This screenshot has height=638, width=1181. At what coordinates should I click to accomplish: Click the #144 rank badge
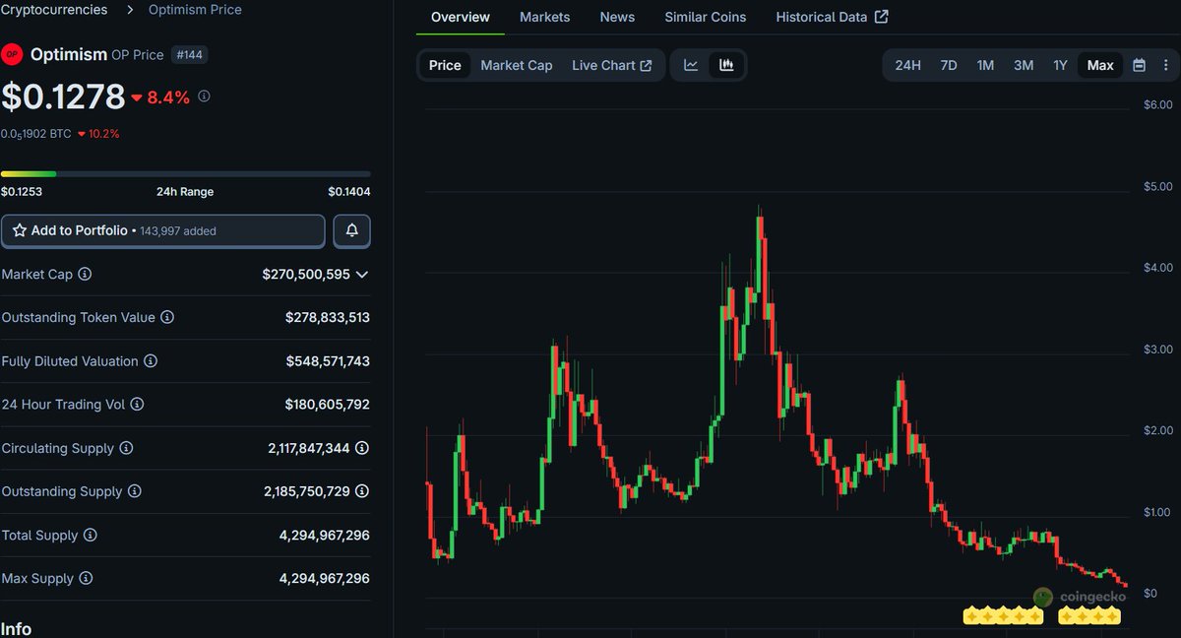(190, 54)
